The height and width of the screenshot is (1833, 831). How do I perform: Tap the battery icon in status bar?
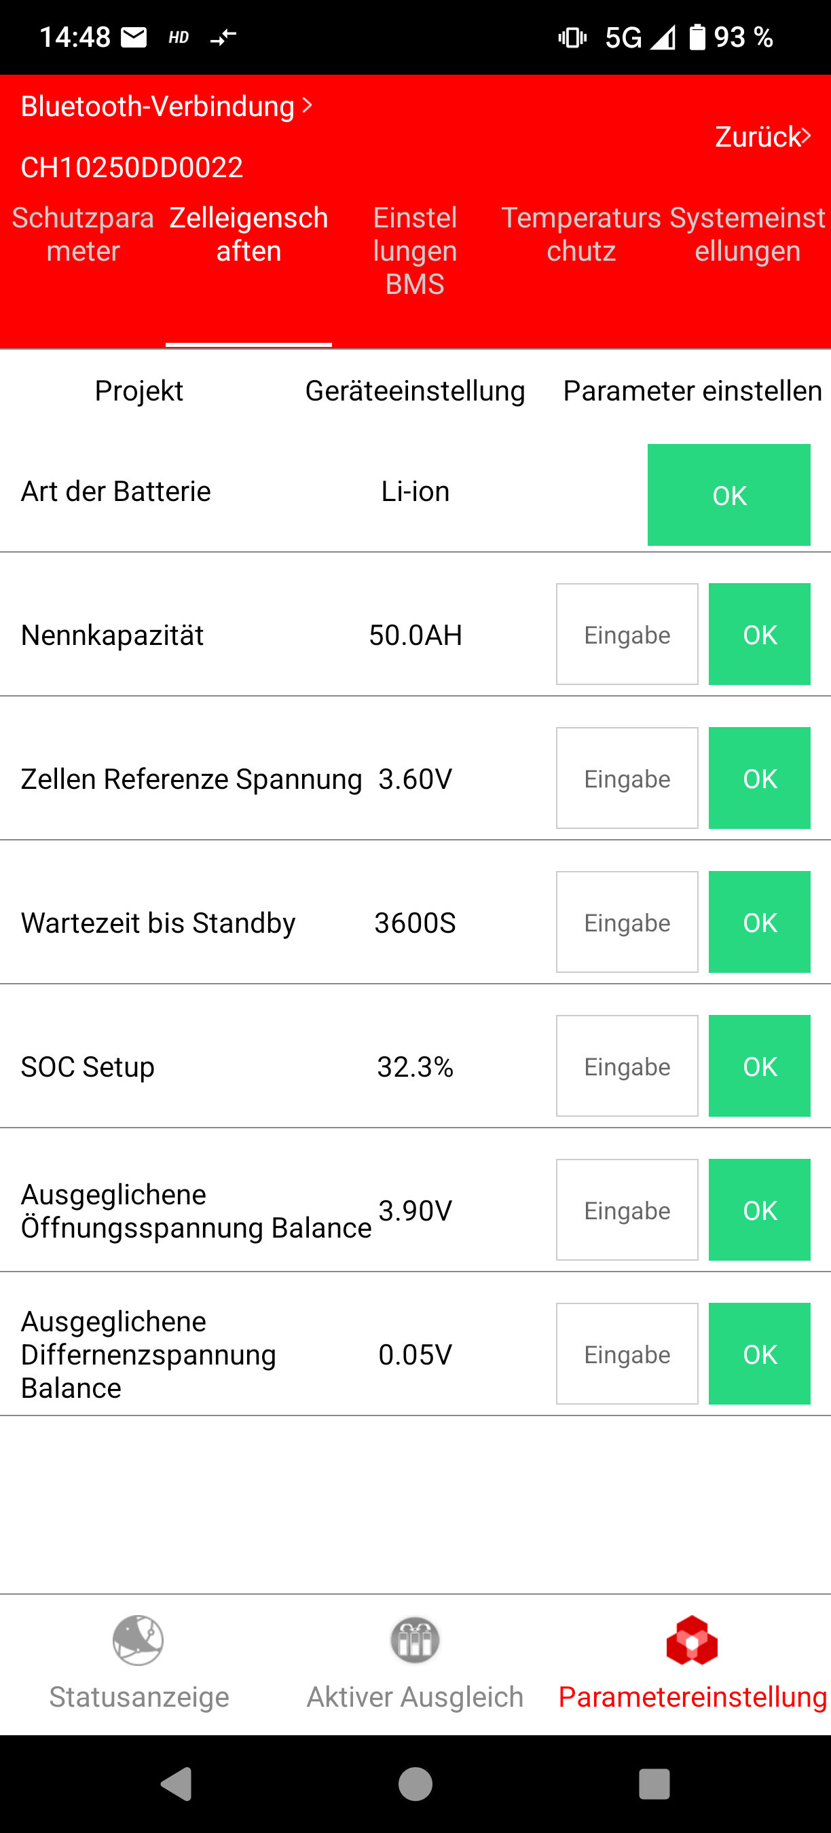[x=697, y=37]
